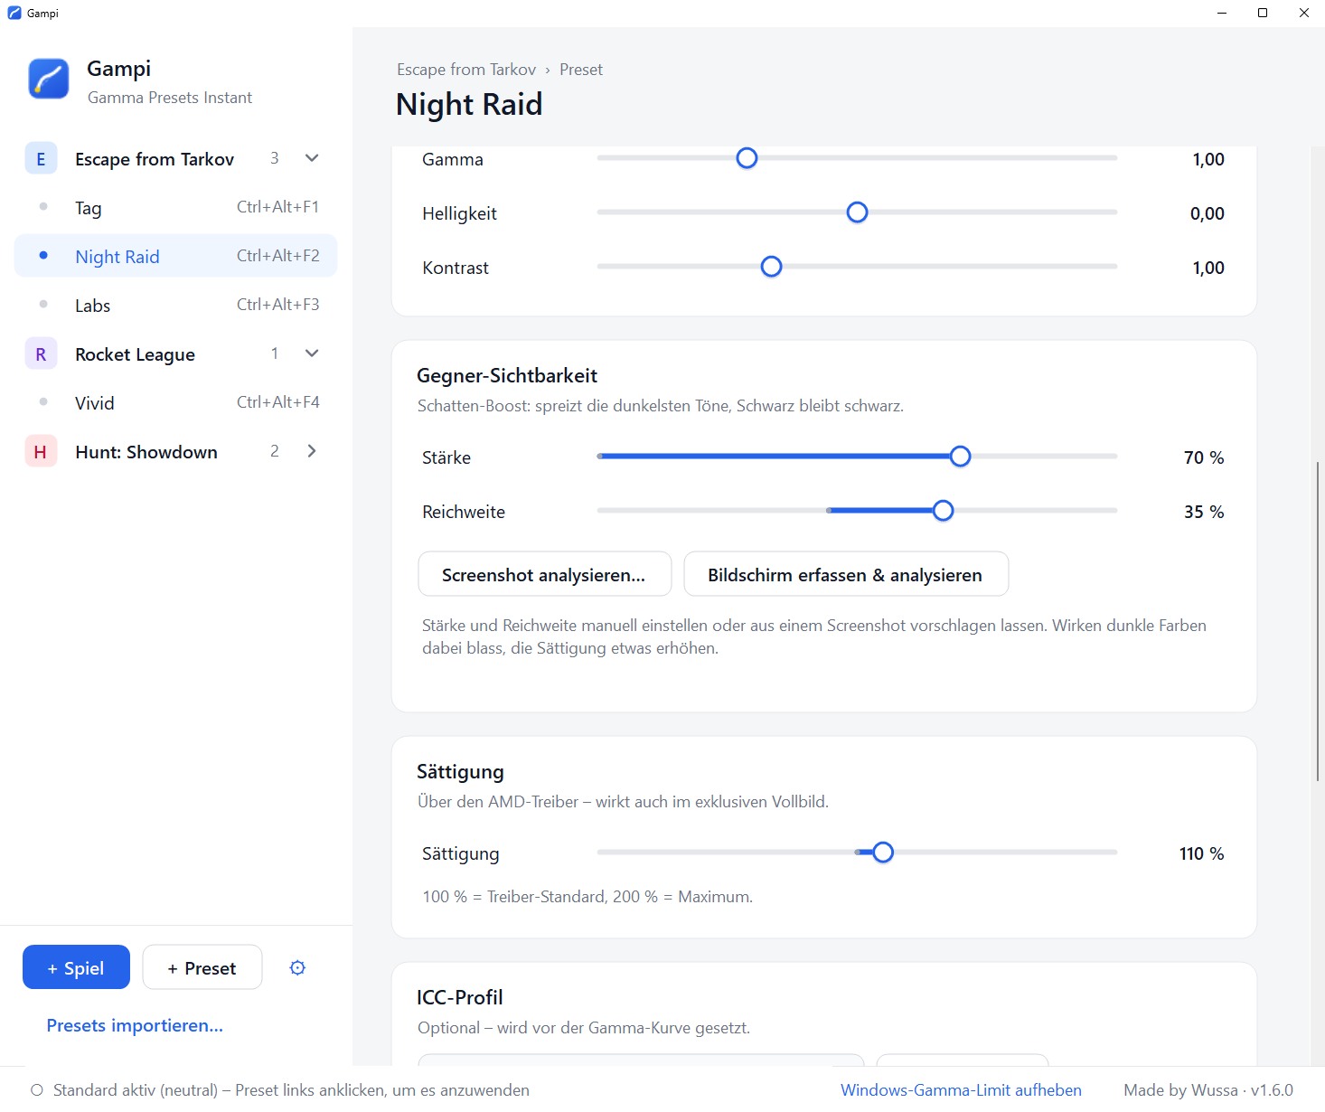Click the Gegner-Sichtbarkeit section heading
The width and height of the screenshot is (1325, 1112).
pyautogui.click(x=507, y=376)
